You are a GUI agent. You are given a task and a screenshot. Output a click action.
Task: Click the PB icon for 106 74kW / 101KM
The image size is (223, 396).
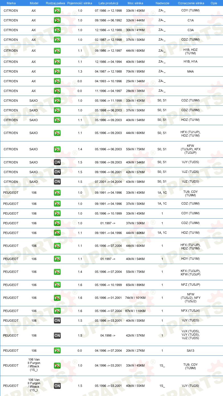[x=57, y=298]
